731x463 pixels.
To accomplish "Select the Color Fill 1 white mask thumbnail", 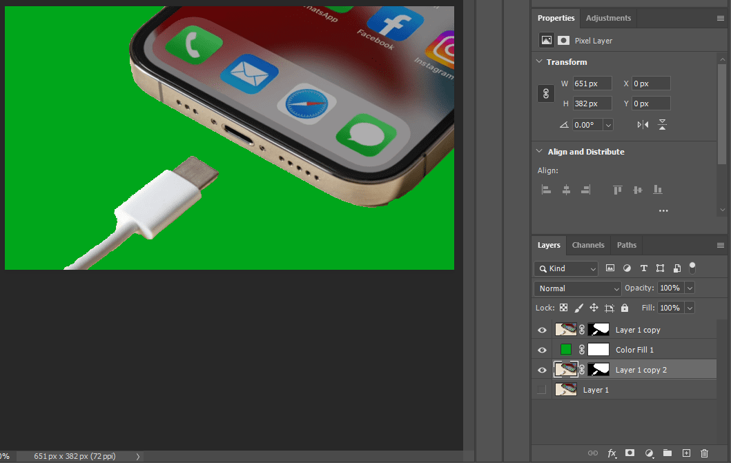I will click(x=598, y=350).
